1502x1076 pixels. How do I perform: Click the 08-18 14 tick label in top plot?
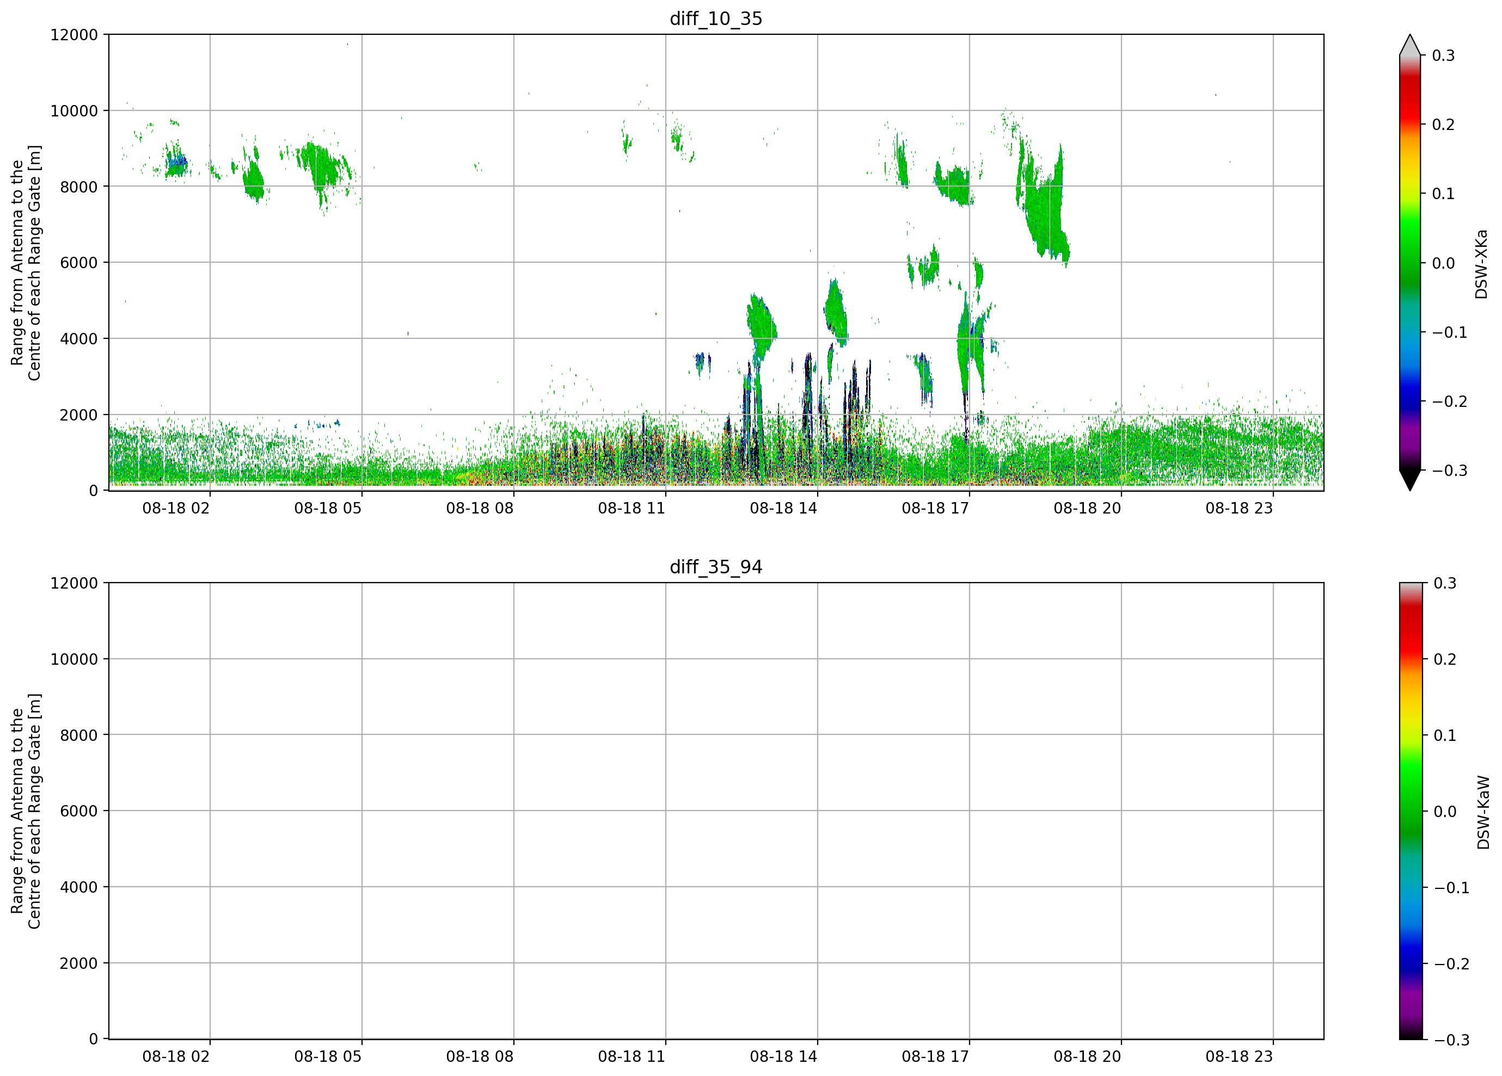[783, 508]
